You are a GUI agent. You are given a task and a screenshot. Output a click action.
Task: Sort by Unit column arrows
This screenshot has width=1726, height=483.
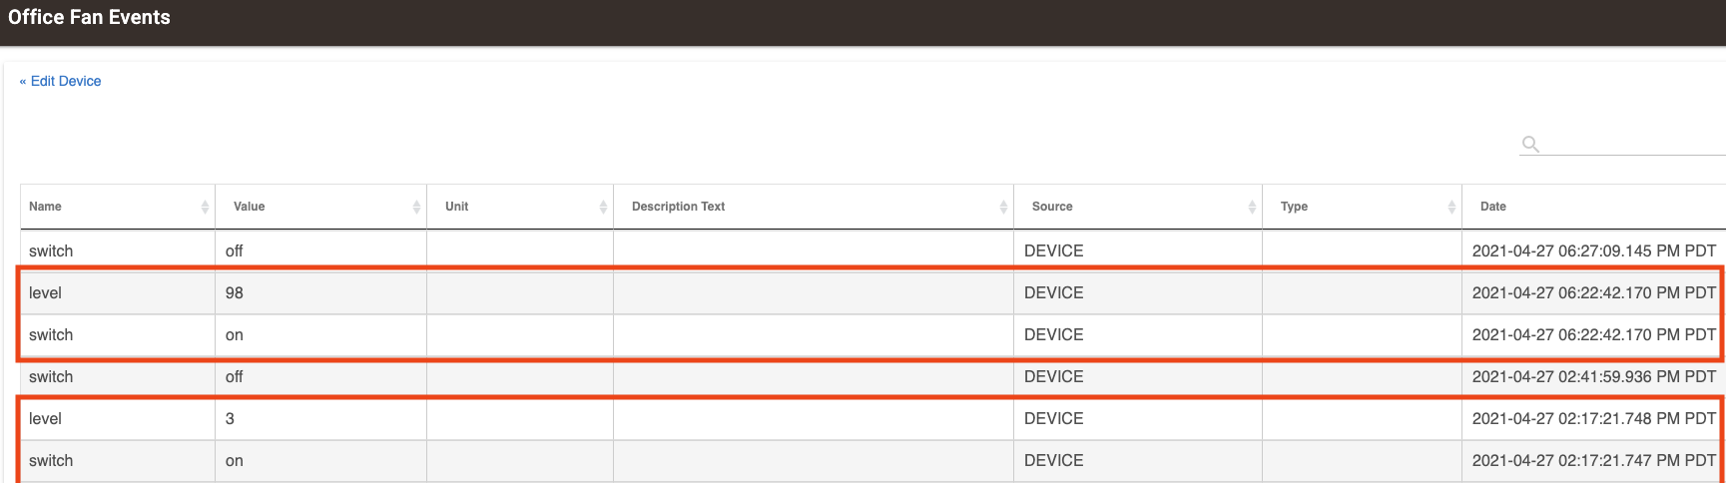tap(603, 207)
